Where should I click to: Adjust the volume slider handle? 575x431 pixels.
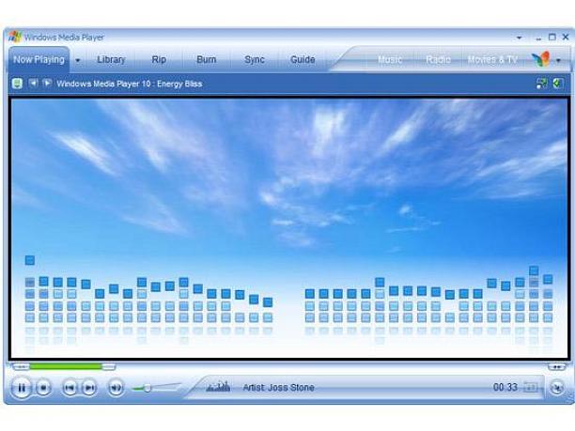pyautogui.click(x=148, y=388)
